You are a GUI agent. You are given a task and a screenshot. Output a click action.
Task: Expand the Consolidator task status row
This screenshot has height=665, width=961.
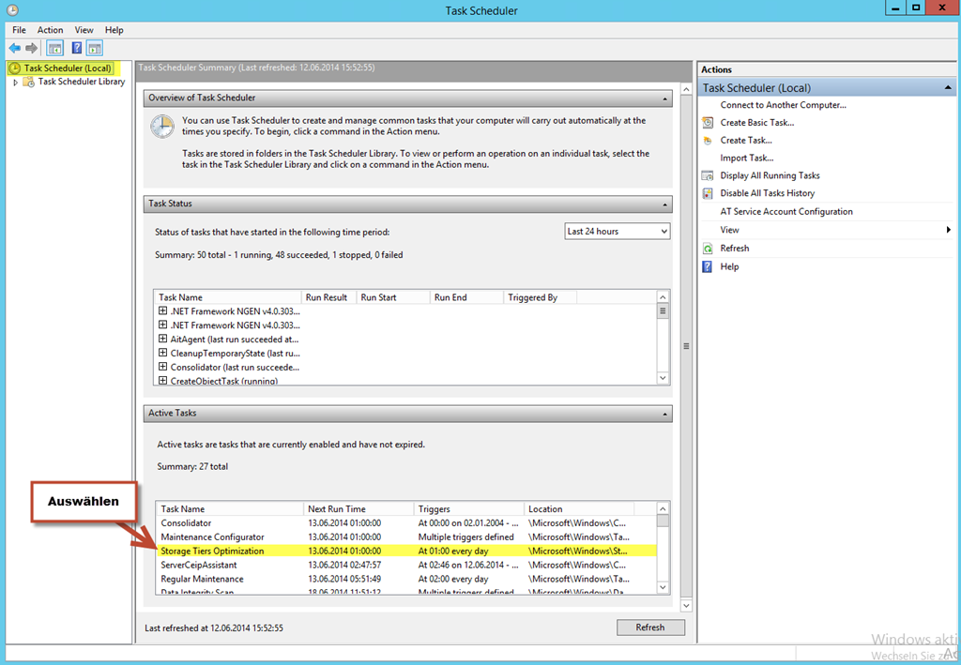click(162, 367)
